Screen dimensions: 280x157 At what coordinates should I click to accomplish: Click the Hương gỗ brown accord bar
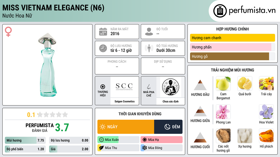click(x=229, y=56)
